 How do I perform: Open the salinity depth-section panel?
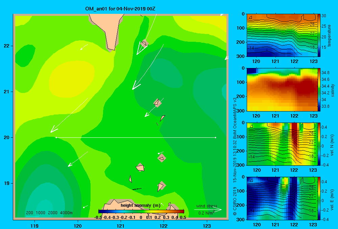(x=282, y=90)
